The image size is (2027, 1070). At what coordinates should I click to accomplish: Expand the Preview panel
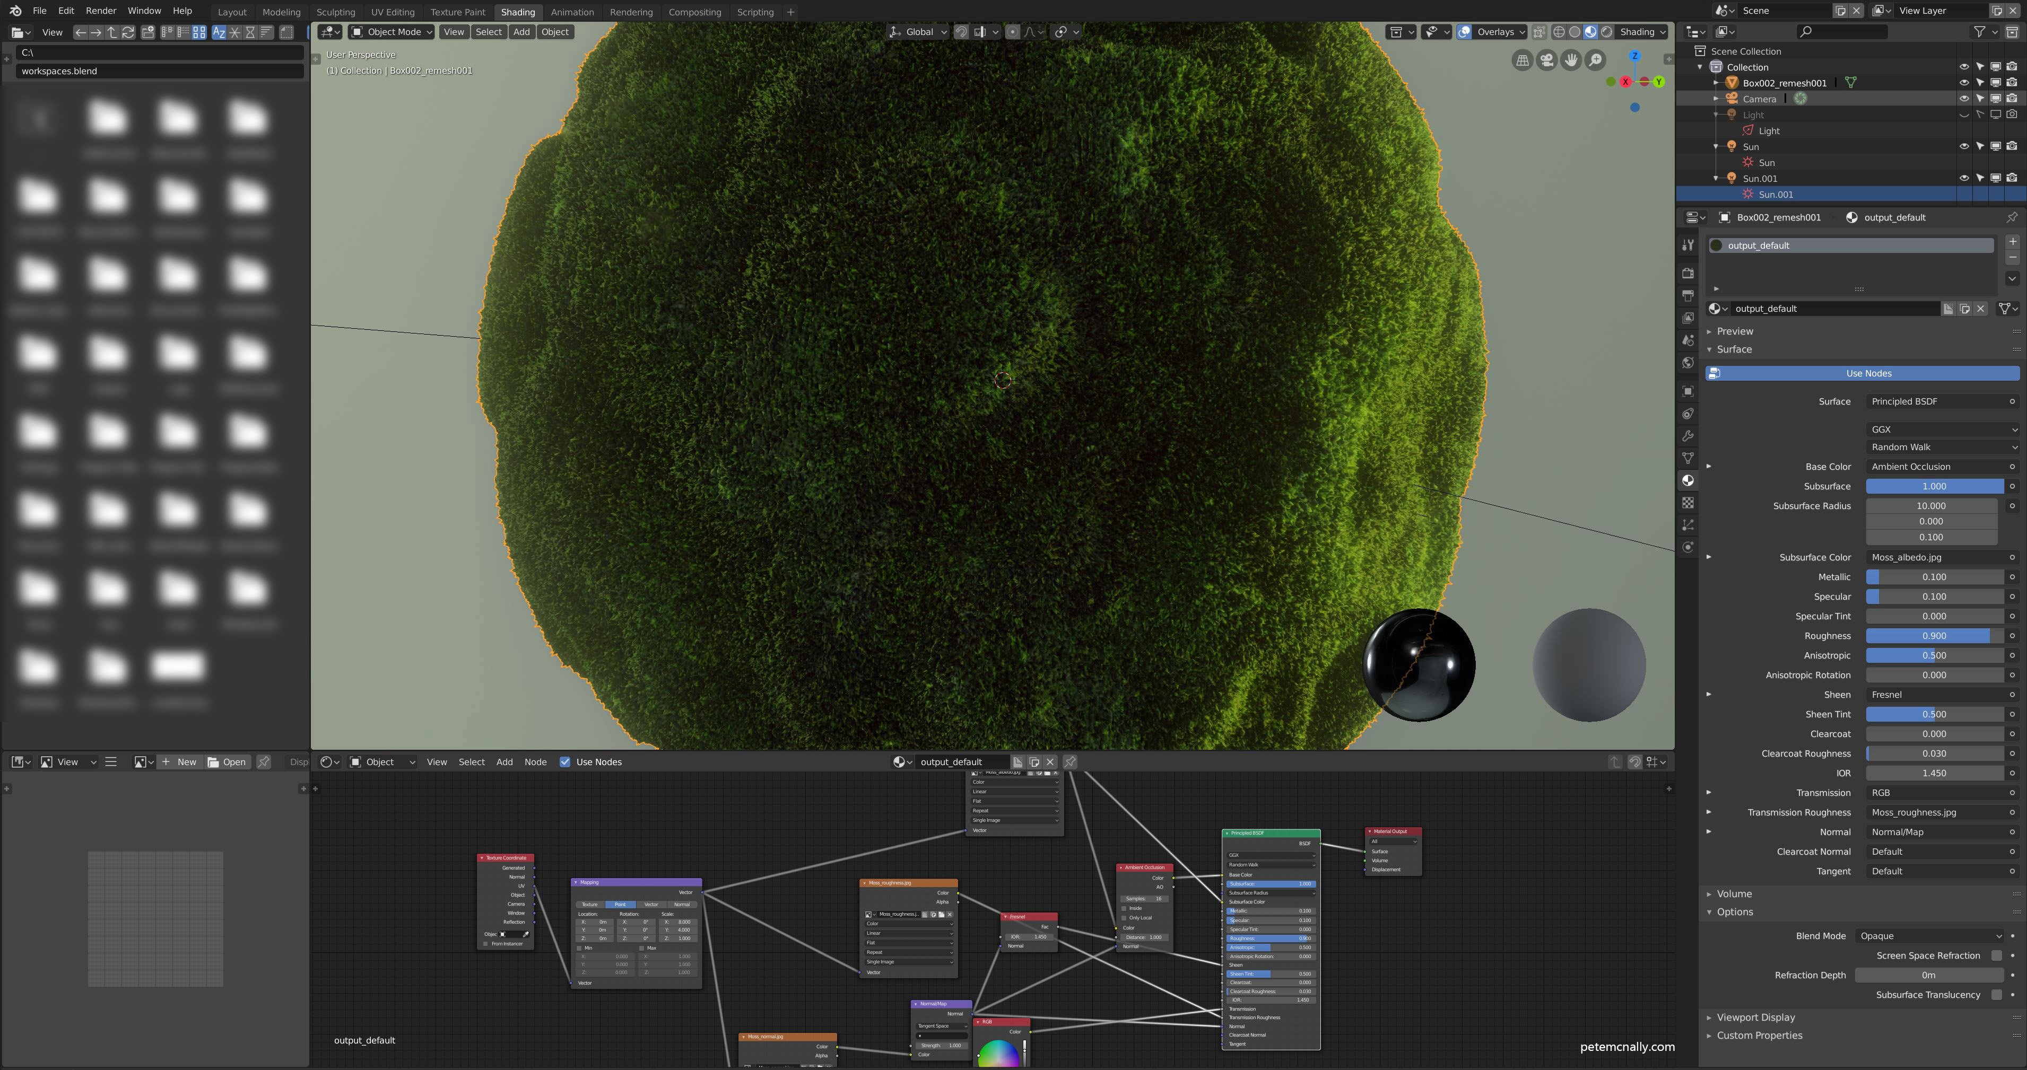coord(1734,331)
